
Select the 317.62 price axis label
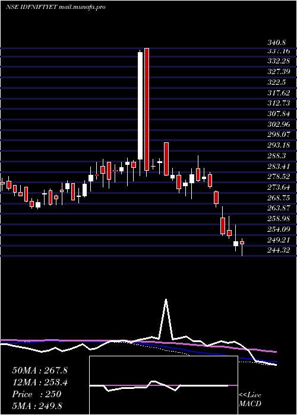pyautogui.click(x=278, y=93)
